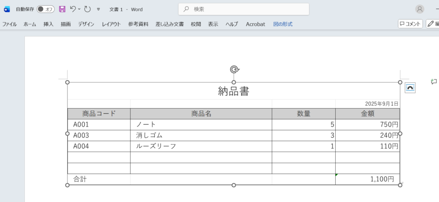Expand the Quick Access Toolbar customize arrow
This screenshot has height=202, width=439.
click(x=98, y=9)
